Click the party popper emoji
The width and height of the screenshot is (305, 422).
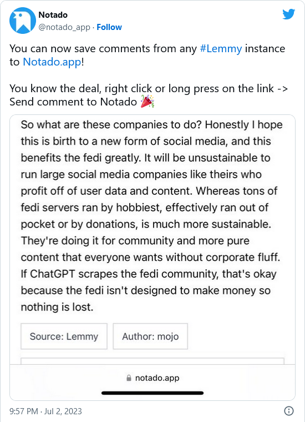pos(148,102)
